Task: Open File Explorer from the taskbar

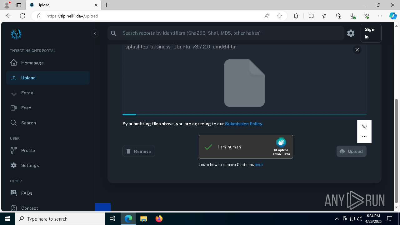Action: coord(143,219)
